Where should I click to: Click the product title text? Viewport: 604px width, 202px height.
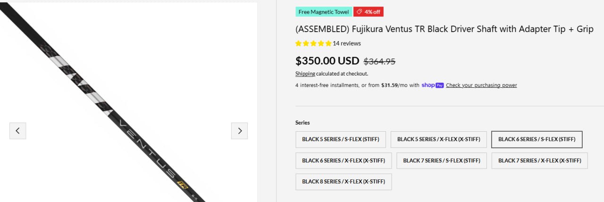[x=444, y=29]
